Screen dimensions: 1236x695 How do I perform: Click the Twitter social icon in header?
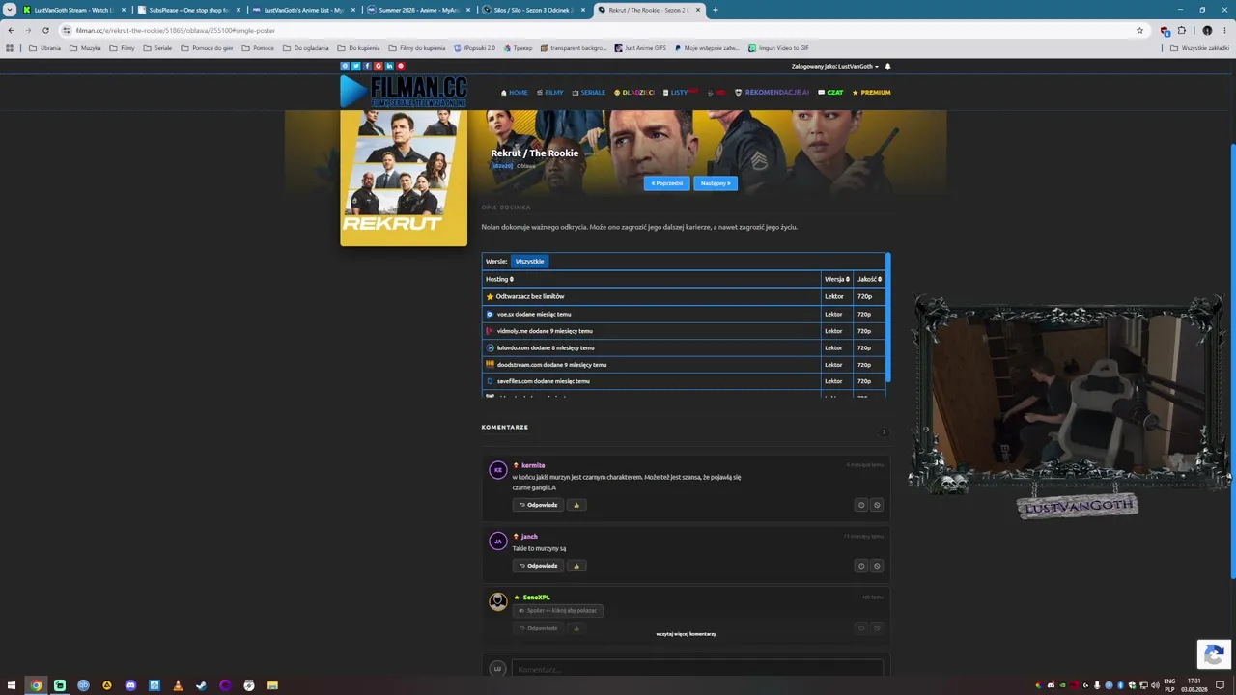(355, 66)
